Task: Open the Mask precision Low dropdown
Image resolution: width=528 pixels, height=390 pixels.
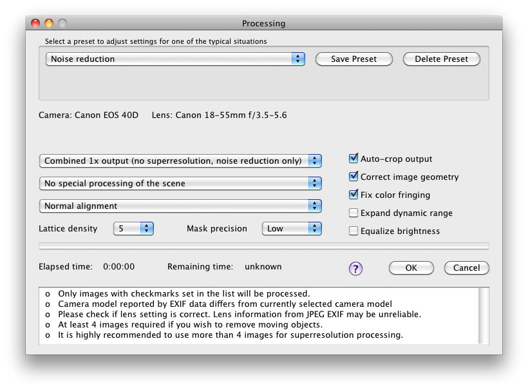Action: (292, 229)
